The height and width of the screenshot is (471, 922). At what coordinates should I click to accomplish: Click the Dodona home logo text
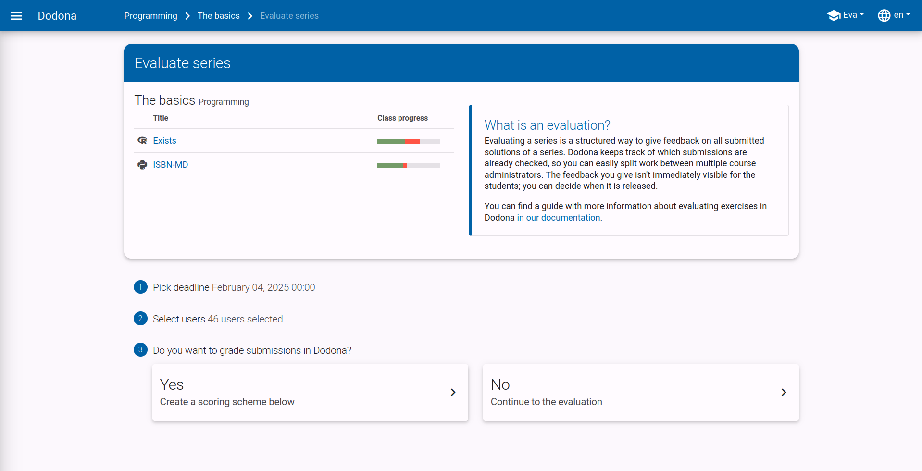click(57, 16)
